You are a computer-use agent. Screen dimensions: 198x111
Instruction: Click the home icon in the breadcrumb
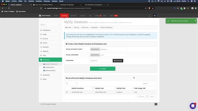click(x=66, y=27)
